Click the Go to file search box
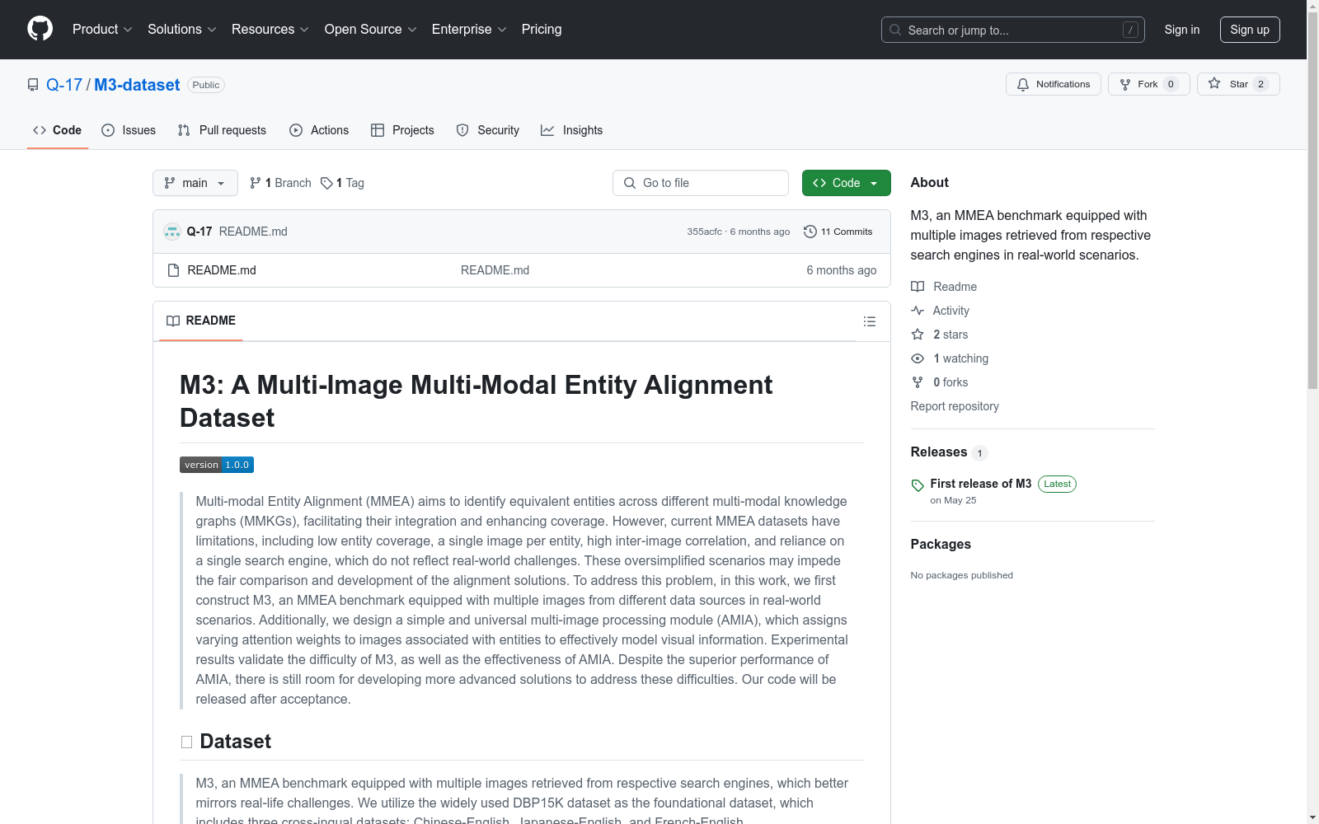The image size is (1319, 824). [701, 183]
